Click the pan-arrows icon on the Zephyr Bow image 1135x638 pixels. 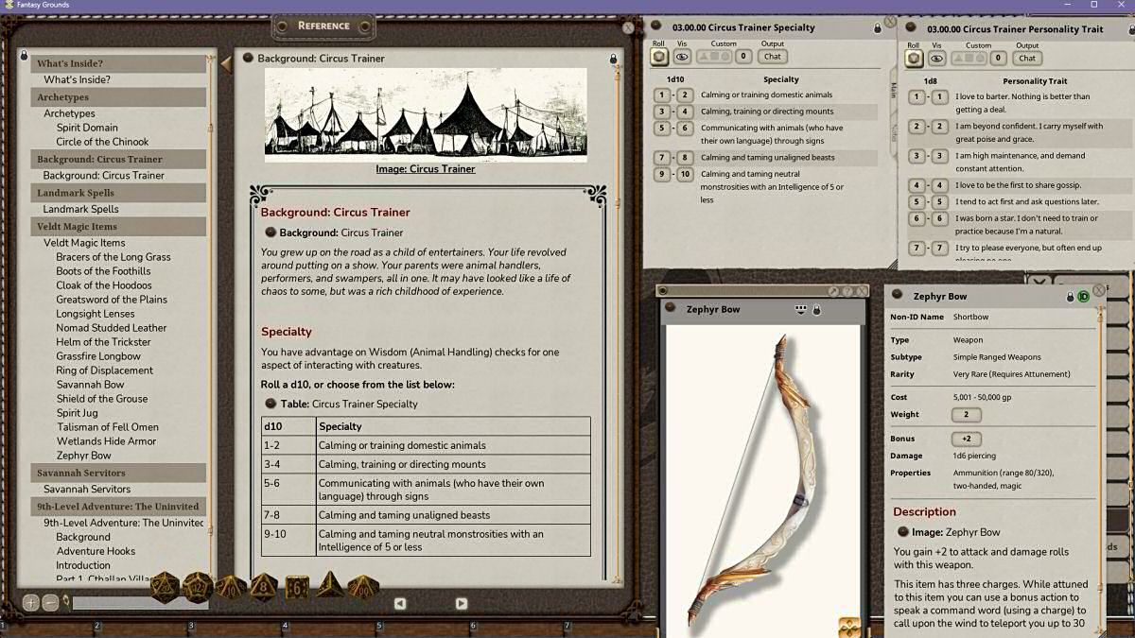click(849, 627)
